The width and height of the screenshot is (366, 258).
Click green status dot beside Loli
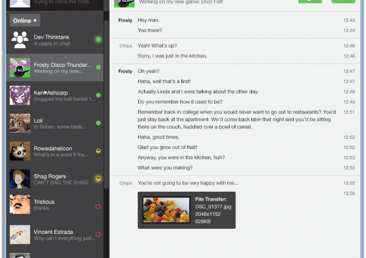click(98, 123)
